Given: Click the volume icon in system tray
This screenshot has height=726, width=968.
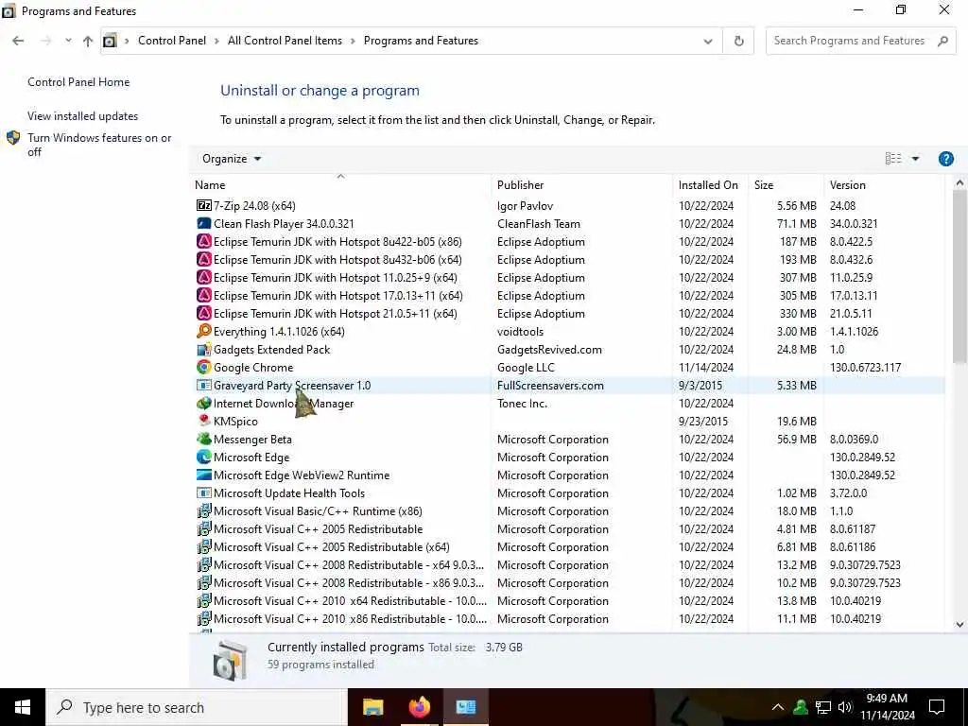Looking at the screenshot, I should 845,707.
